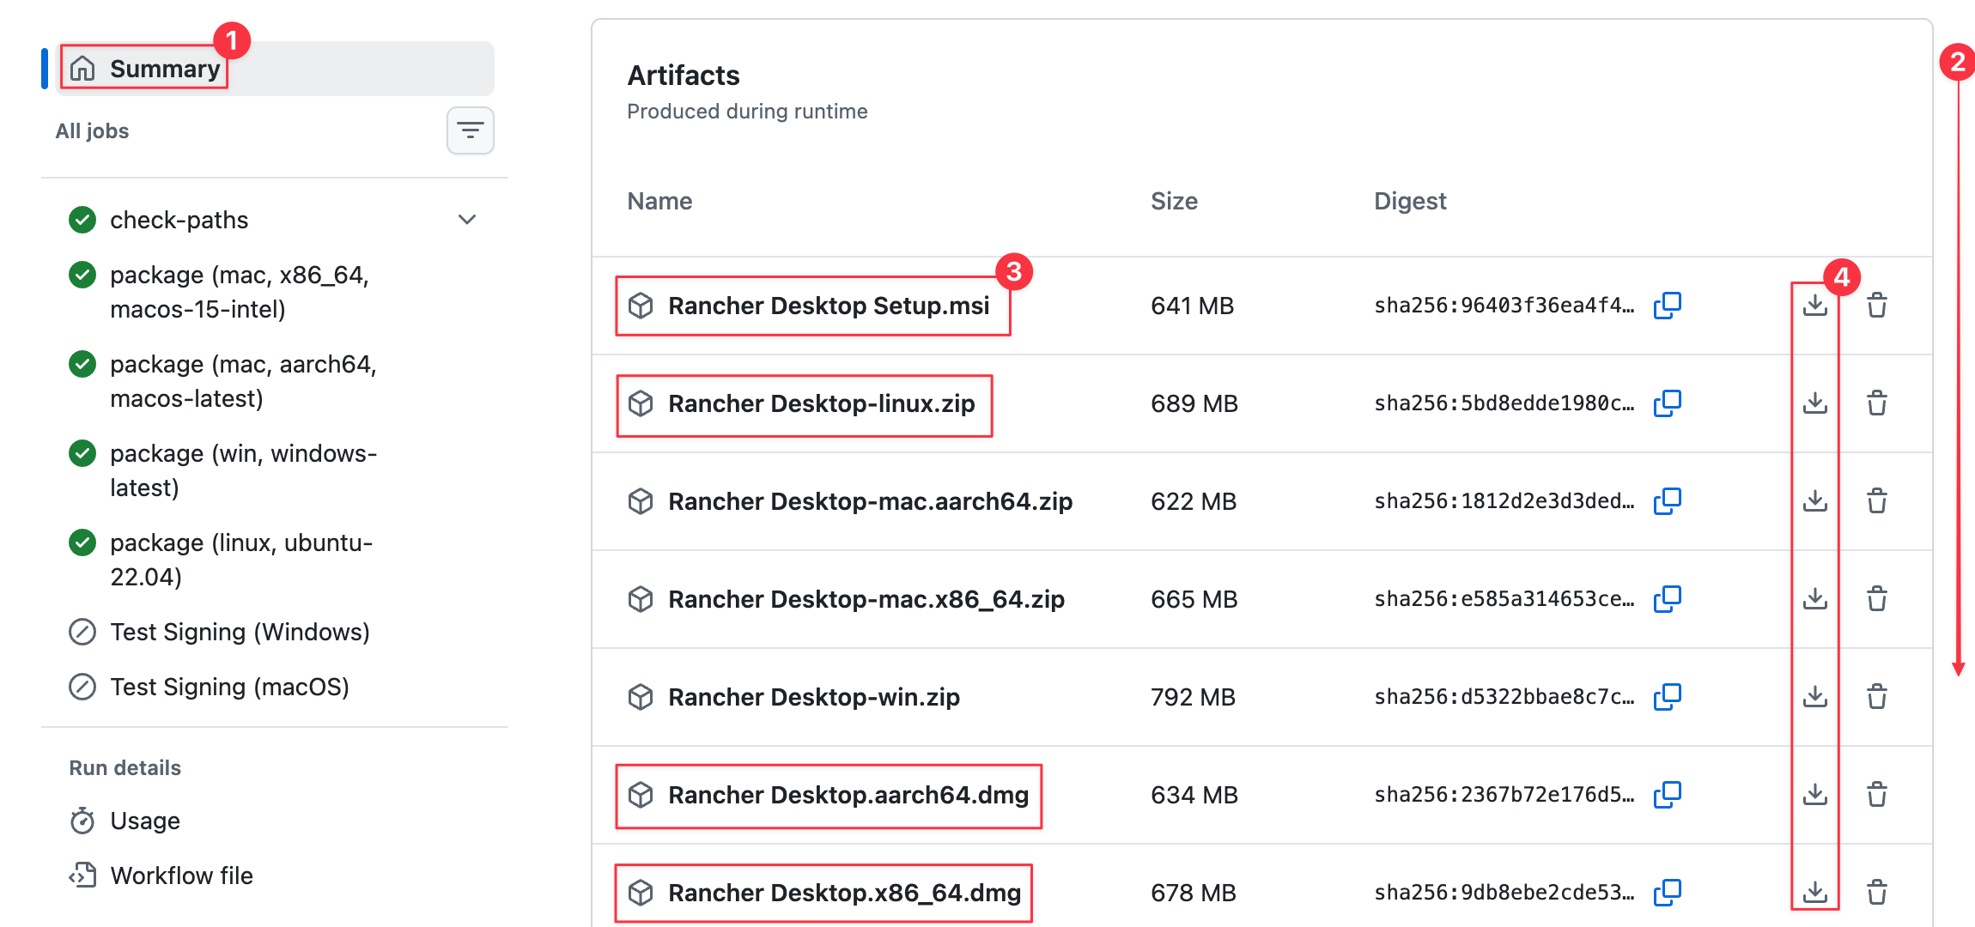
Task: Click the 641 MB size cell
Action: (x=1192, y=306)
